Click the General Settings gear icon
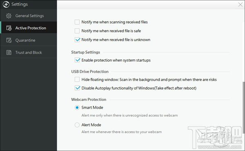Screen dimensions: 245x151 click(9, 16)
